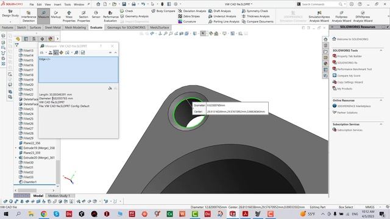This screenshot has width=390, height=219.
Task: Open Section Properties
Action: click(x=83, y=16)
